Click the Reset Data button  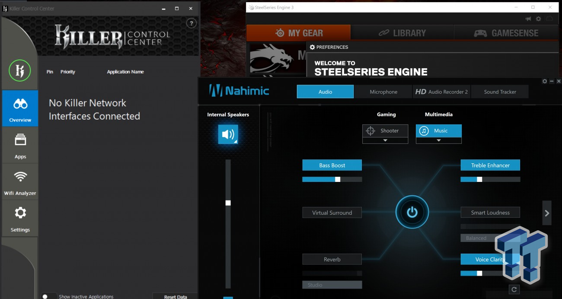coord(175,296)
